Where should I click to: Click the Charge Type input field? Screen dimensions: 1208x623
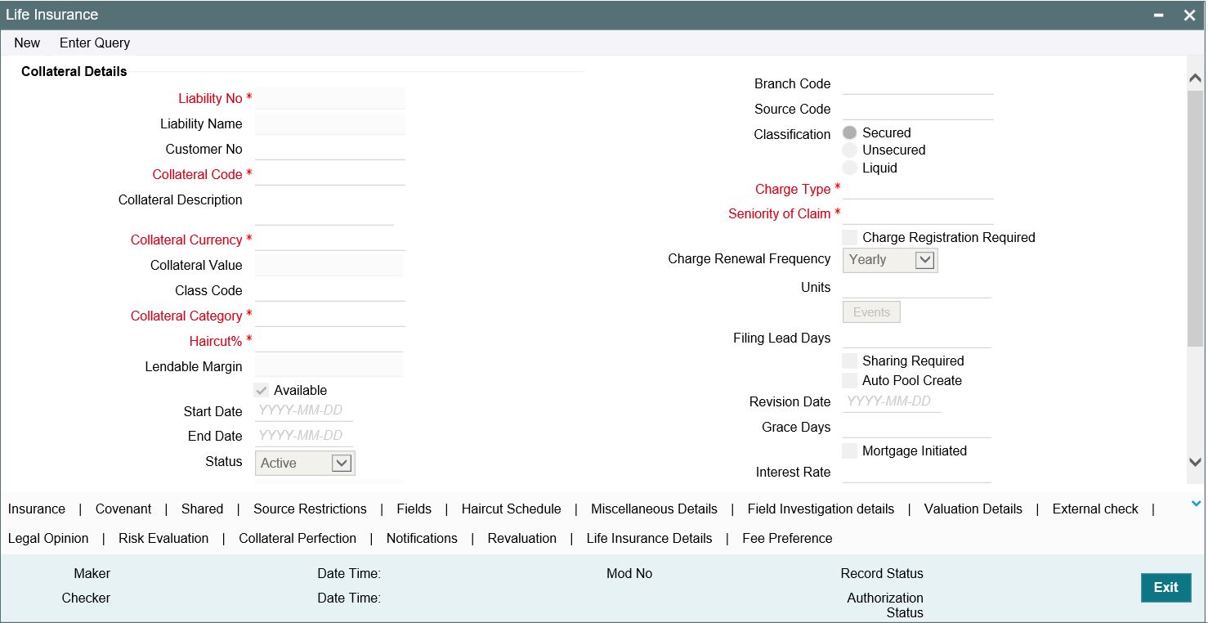[918, 189]
